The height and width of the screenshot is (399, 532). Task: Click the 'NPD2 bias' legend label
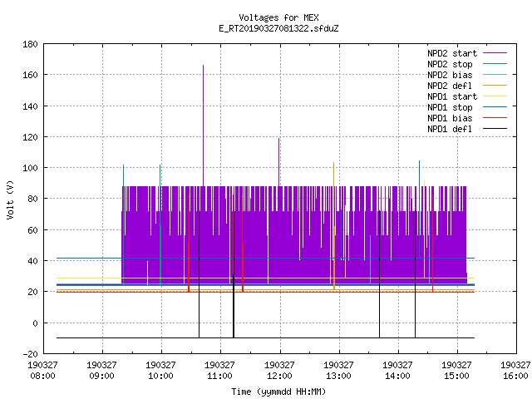coord(450,75)
